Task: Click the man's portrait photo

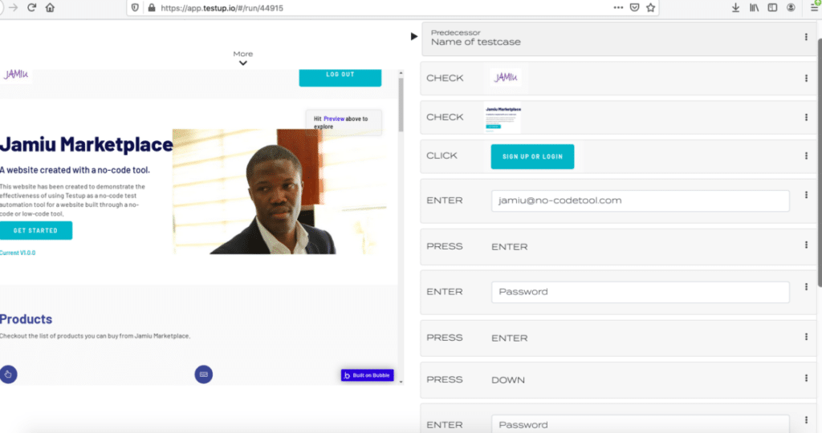Action: [280, 192]
